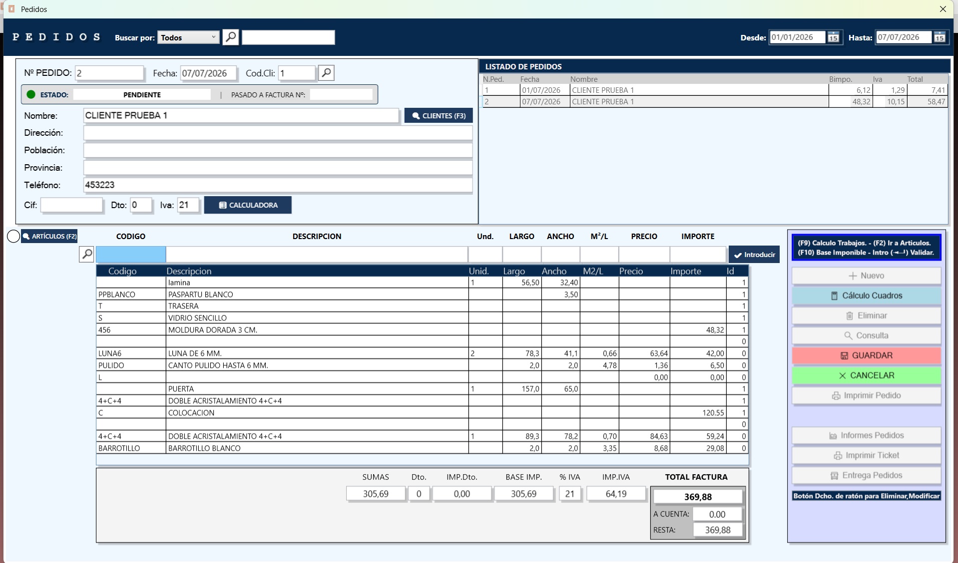Click the green CANCELAR button
958x563 pixels.
tap(866, 375)
